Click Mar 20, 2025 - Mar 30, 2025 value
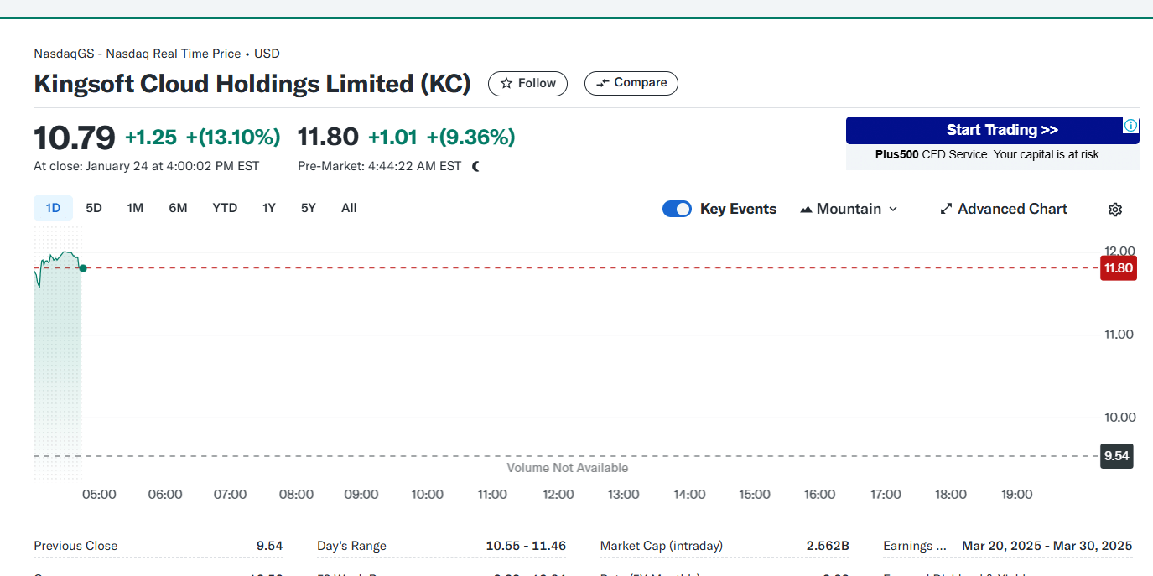 tap(1047, 546)
